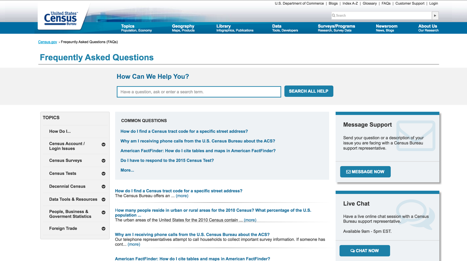Expand People, Business & Goverment Statistics chevron

point(103,212)
